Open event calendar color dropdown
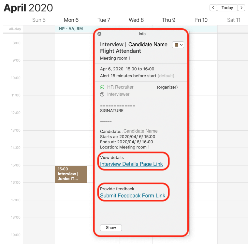 pyautogui.click(x=178, y=45)
